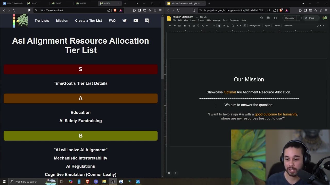Click the red S tier bar

pyautogui.click(x=80, y=69)
